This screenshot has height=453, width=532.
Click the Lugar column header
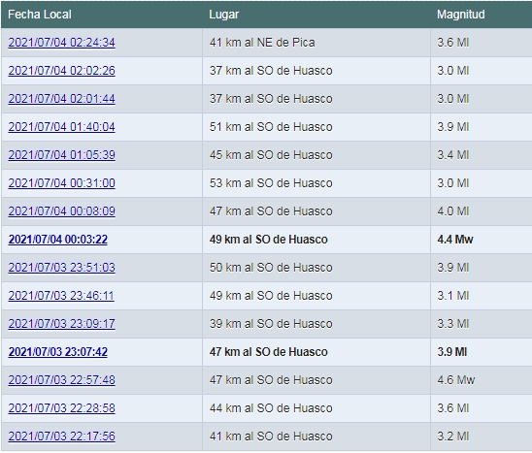pyautogui.click(x=224, y=15)
